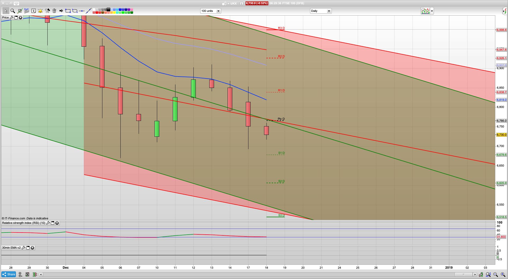Open the eraser trash tool
The width and height of the screenshot is (508, 279).
click(x=54, y=11)
